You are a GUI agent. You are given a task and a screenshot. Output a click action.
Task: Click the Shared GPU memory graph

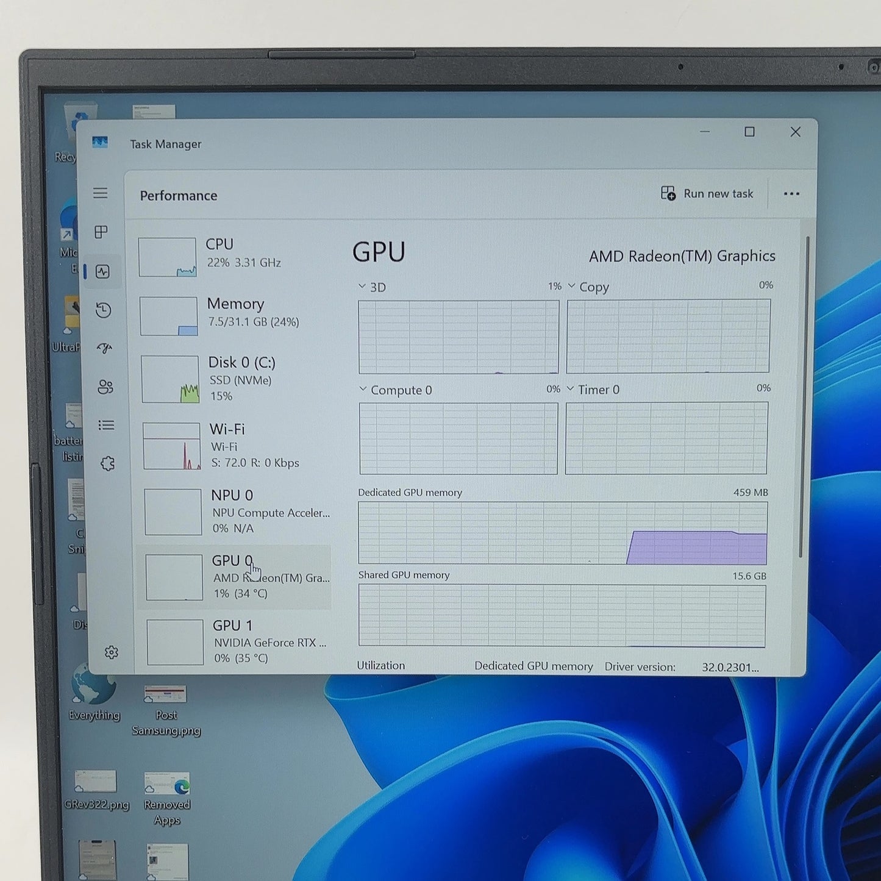[562, 615]
